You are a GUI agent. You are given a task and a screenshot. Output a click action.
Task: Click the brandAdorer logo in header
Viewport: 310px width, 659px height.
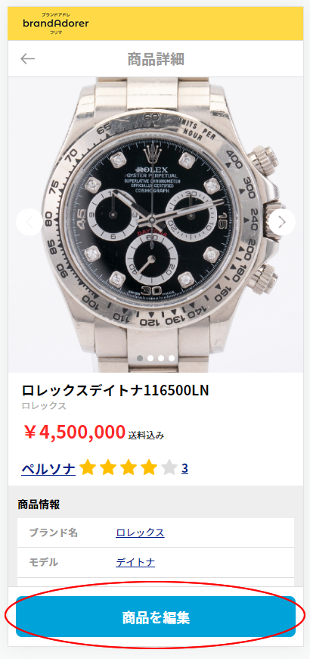click(56, 23)
